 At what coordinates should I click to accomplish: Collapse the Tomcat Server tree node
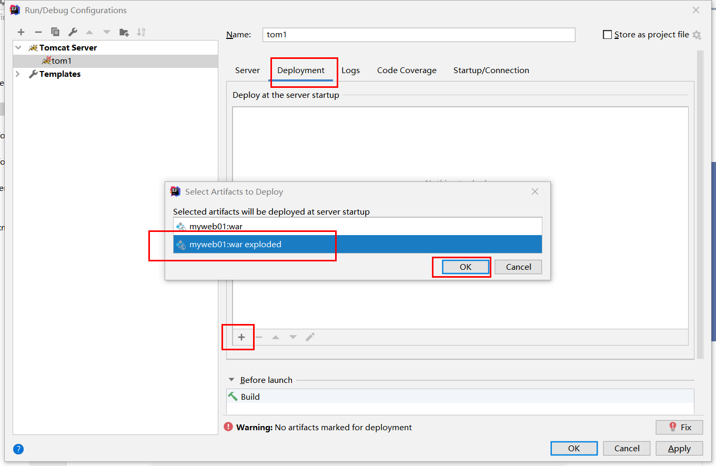click(x=18, y=47)
